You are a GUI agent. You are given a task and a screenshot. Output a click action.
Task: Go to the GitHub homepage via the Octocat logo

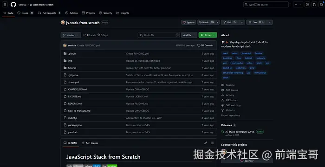tap(13, 5)
